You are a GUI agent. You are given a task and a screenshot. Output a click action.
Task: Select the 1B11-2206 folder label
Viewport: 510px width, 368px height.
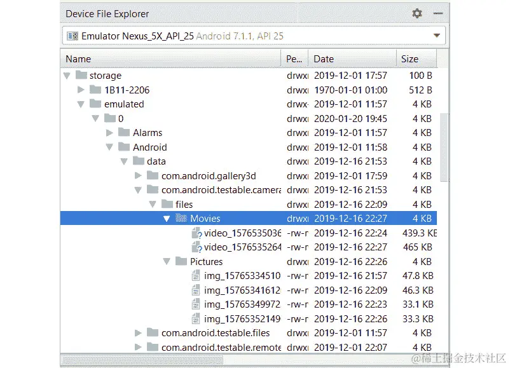coord(127,90)
